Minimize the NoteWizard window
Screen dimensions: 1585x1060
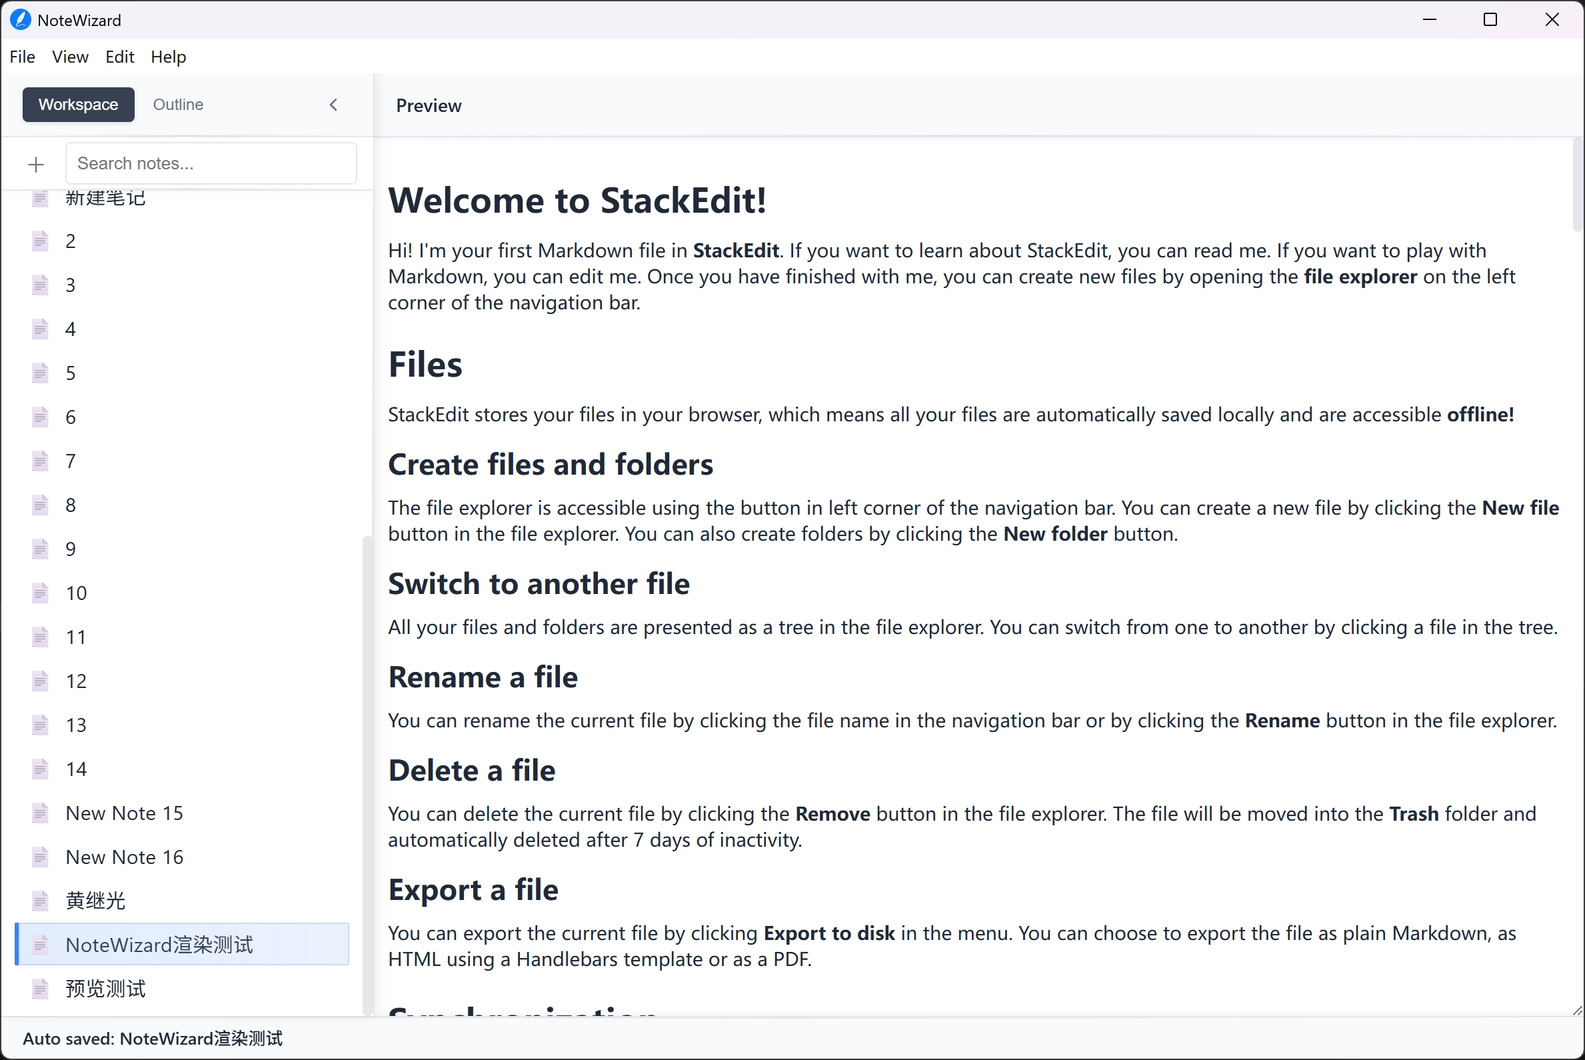click(1430, 19)
